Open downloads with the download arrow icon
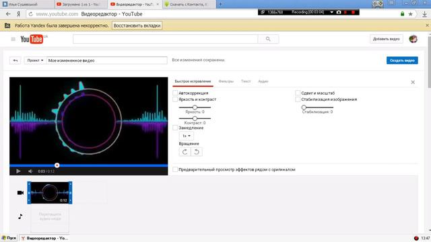431x242 pixels. [424, 14]
